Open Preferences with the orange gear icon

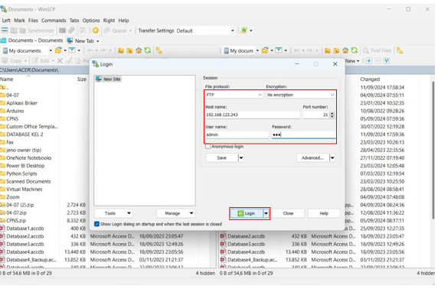pyautogui.click(x=96, y=31)
